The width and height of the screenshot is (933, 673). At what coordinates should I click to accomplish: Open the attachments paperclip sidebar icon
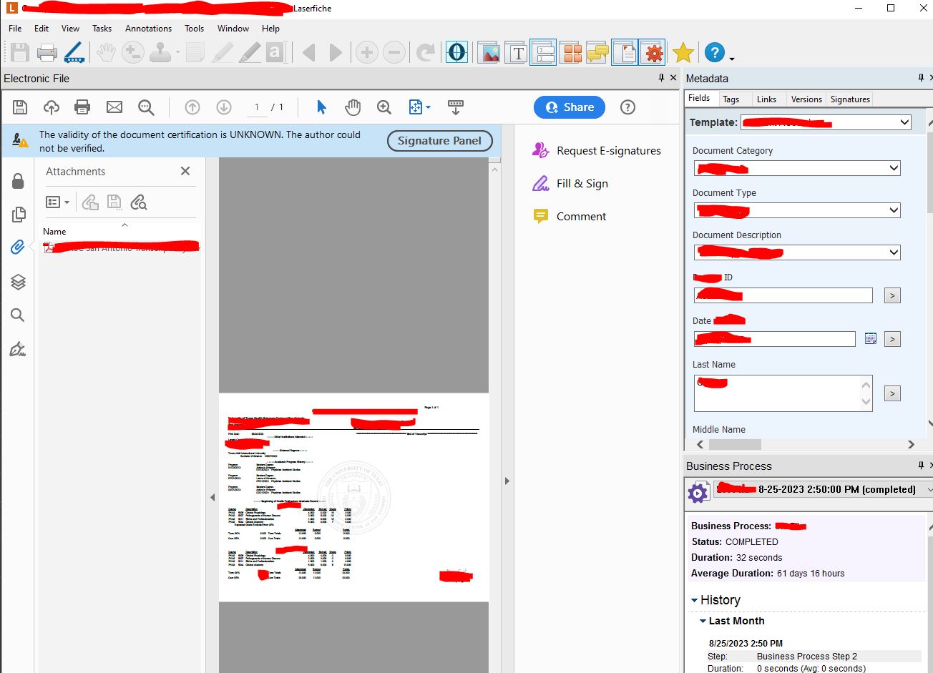coord(18,247)
